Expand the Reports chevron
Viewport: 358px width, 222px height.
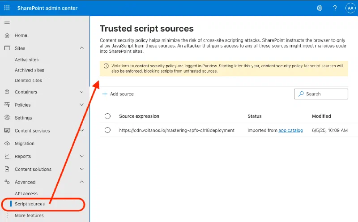coord(82,156)
